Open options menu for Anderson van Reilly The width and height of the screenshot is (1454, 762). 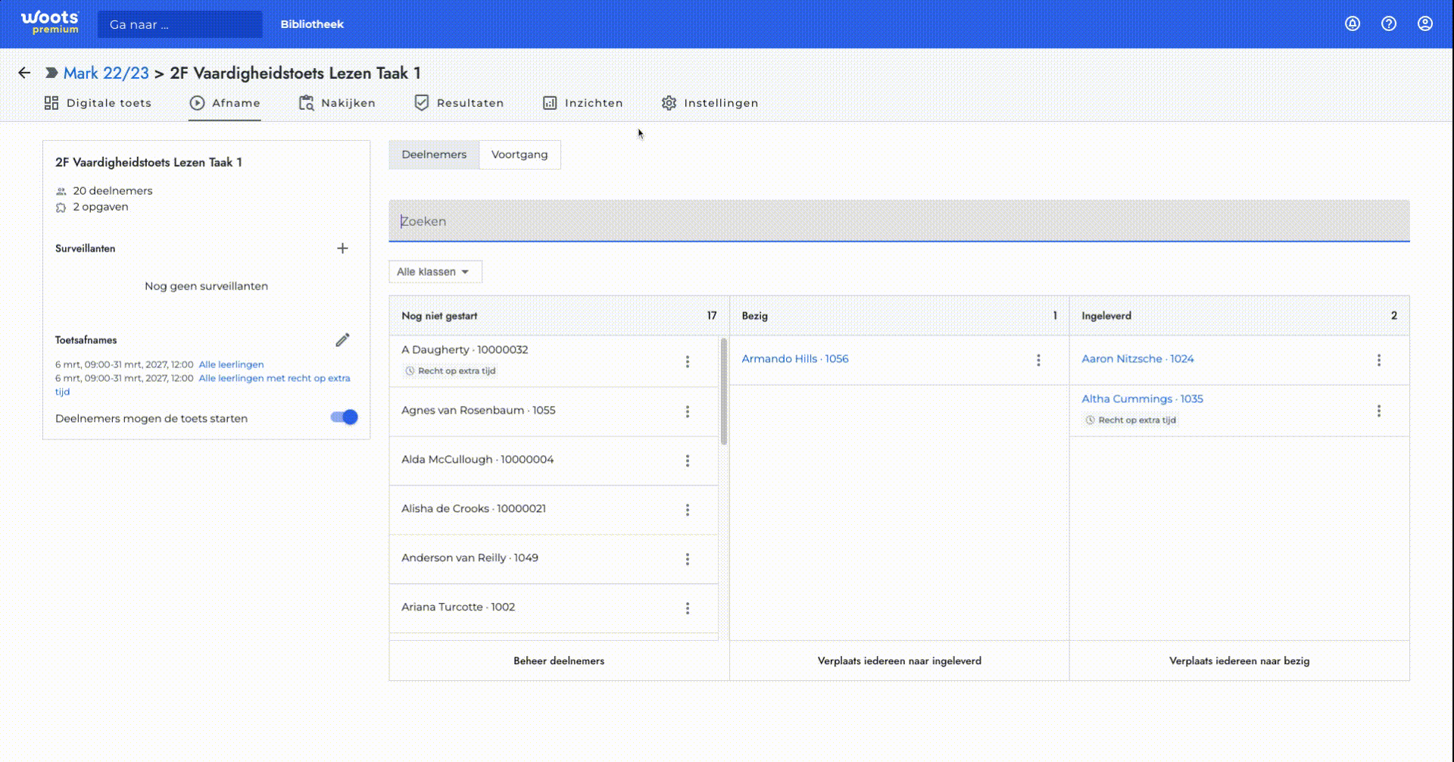[x=688, y=559]
